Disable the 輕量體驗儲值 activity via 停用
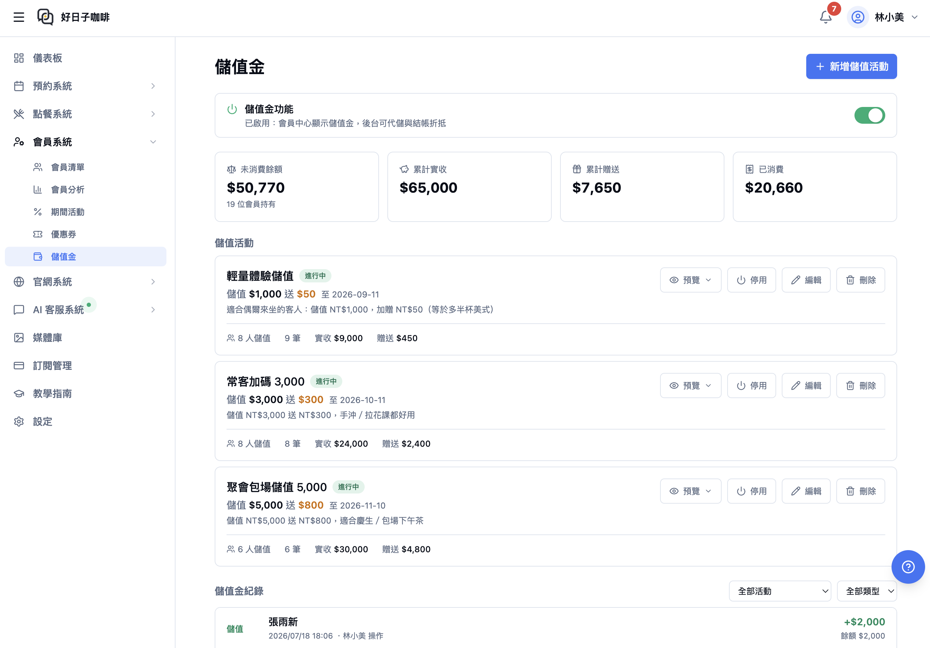 751,280
